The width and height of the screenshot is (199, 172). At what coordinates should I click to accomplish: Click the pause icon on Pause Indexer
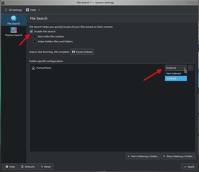[73, 52]
